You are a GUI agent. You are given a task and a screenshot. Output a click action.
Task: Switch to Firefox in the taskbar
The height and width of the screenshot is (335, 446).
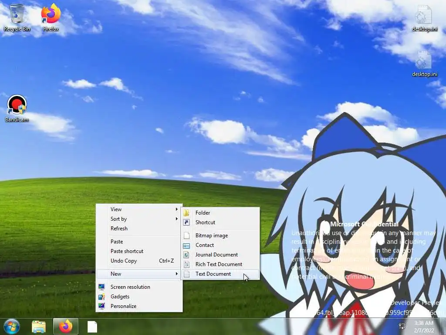[x=66, y=326]
